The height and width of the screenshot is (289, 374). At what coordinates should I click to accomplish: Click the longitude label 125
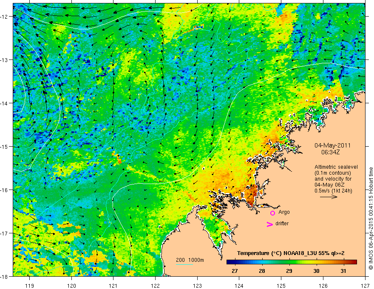(281, 286)
